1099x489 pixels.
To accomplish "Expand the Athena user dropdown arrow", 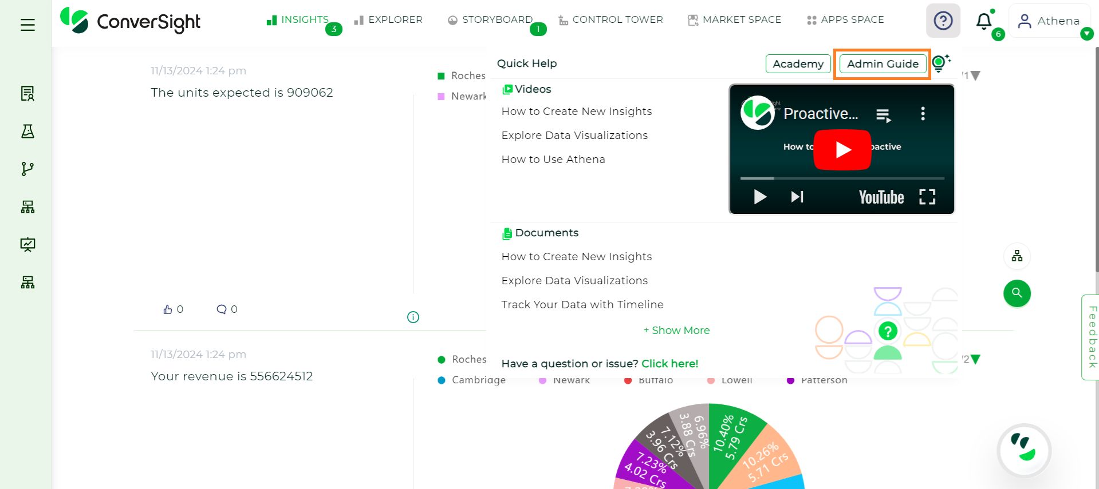I will (x=1086, y=34).
